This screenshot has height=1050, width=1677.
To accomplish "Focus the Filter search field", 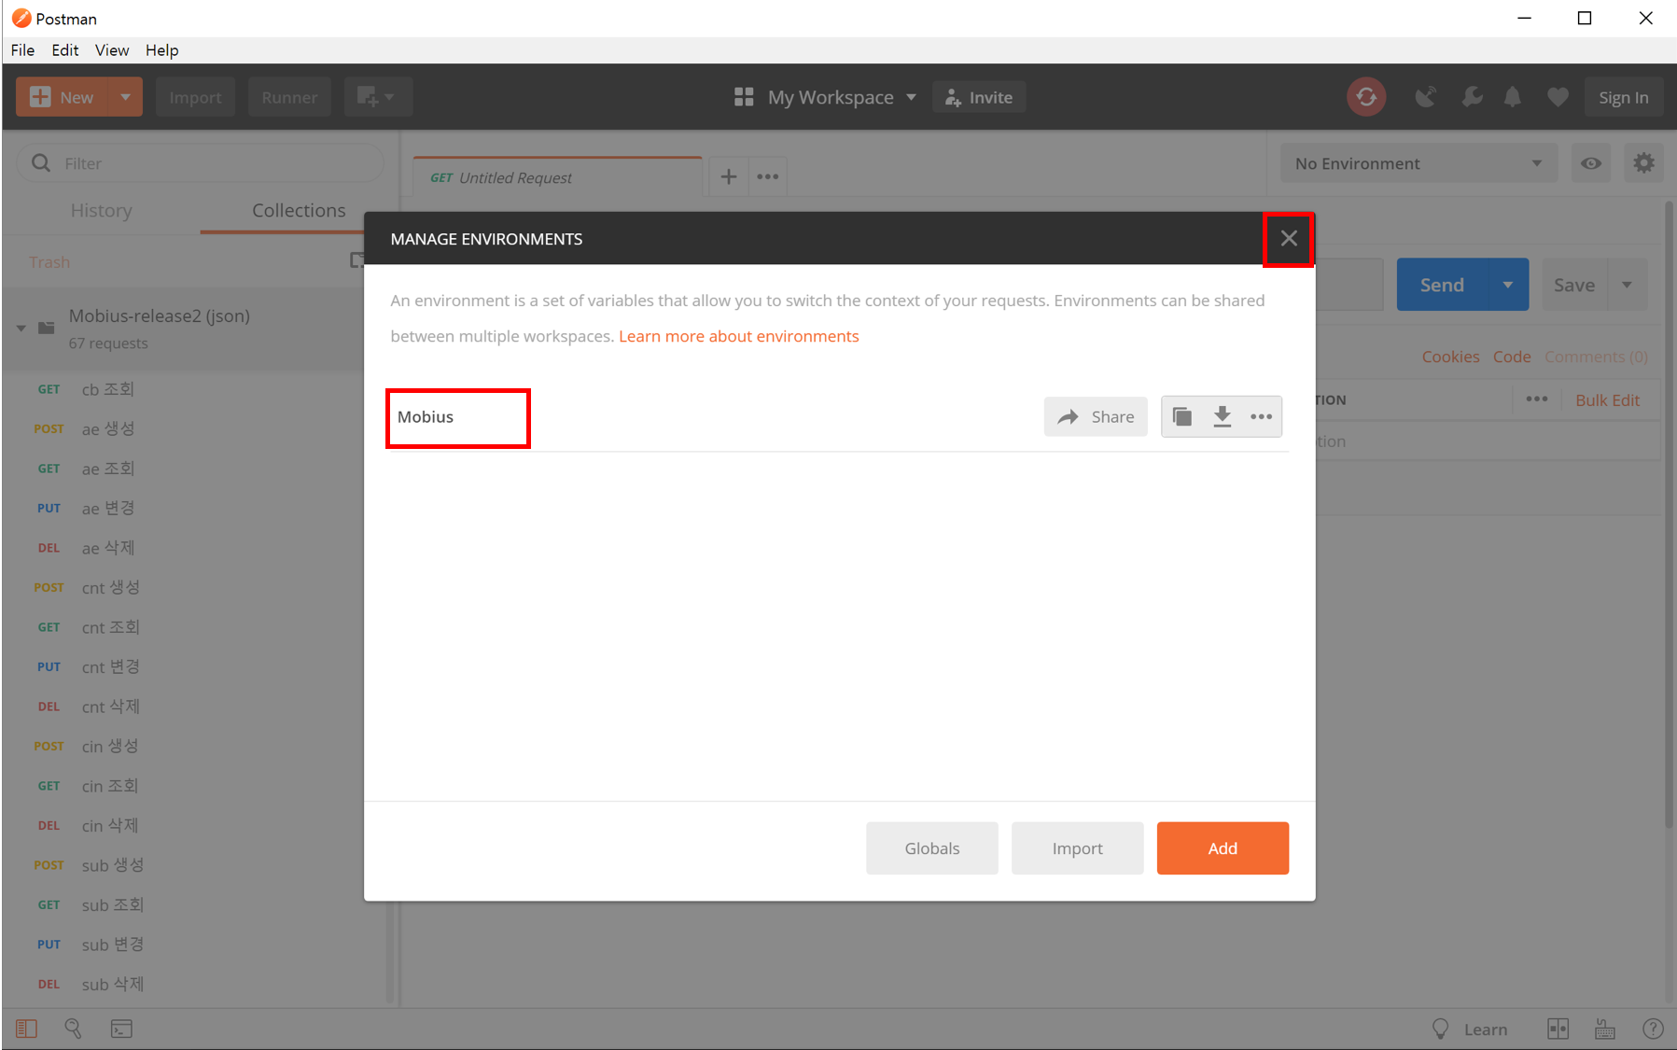I will pos(200,163).
